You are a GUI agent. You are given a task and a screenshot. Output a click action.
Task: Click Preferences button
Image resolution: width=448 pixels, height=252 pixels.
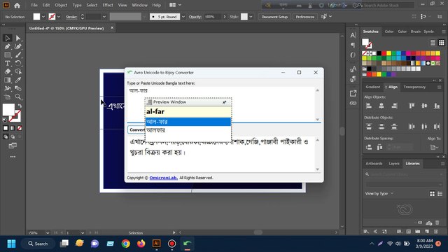click(x=305, y=17)
